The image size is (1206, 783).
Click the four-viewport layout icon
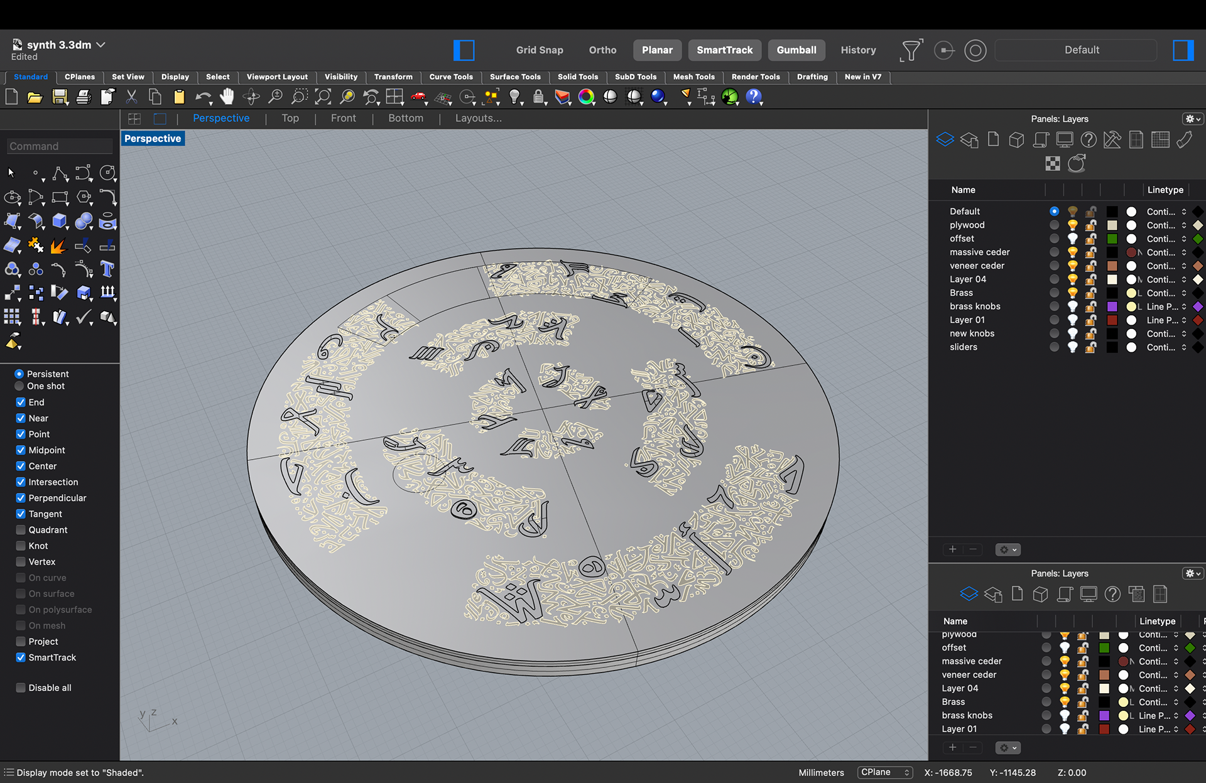134,119
